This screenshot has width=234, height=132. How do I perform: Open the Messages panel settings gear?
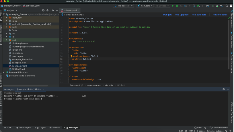point(224,89)
